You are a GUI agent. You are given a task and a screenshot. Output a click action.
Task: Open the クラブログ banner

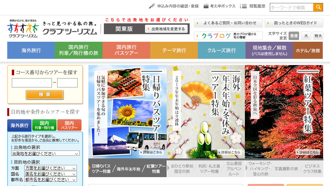coord(228,36)
